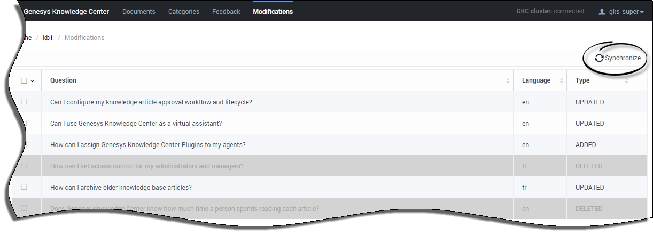Tick checkbox for access control question row
This screenshot has width=653, height=235.
24,166
